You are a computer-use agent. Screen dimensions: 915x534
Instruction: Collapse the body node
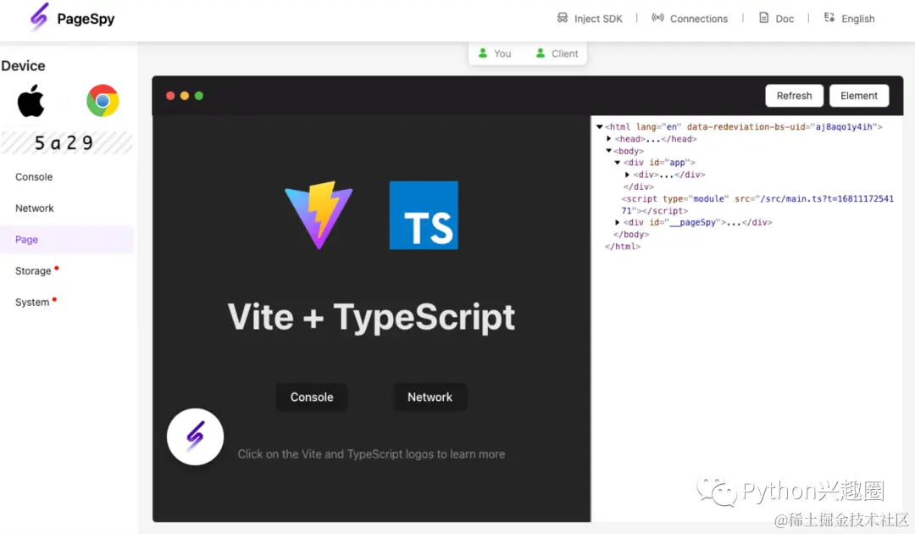pos(608,151)
